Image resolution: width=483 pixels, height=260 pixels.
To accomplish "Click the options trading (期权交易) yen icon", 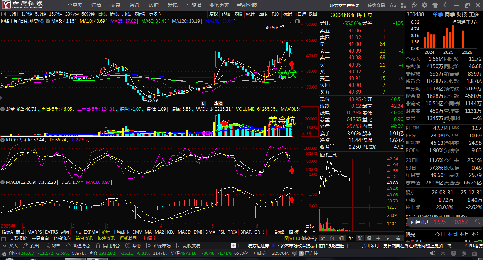I will click(x=178, y=246).
